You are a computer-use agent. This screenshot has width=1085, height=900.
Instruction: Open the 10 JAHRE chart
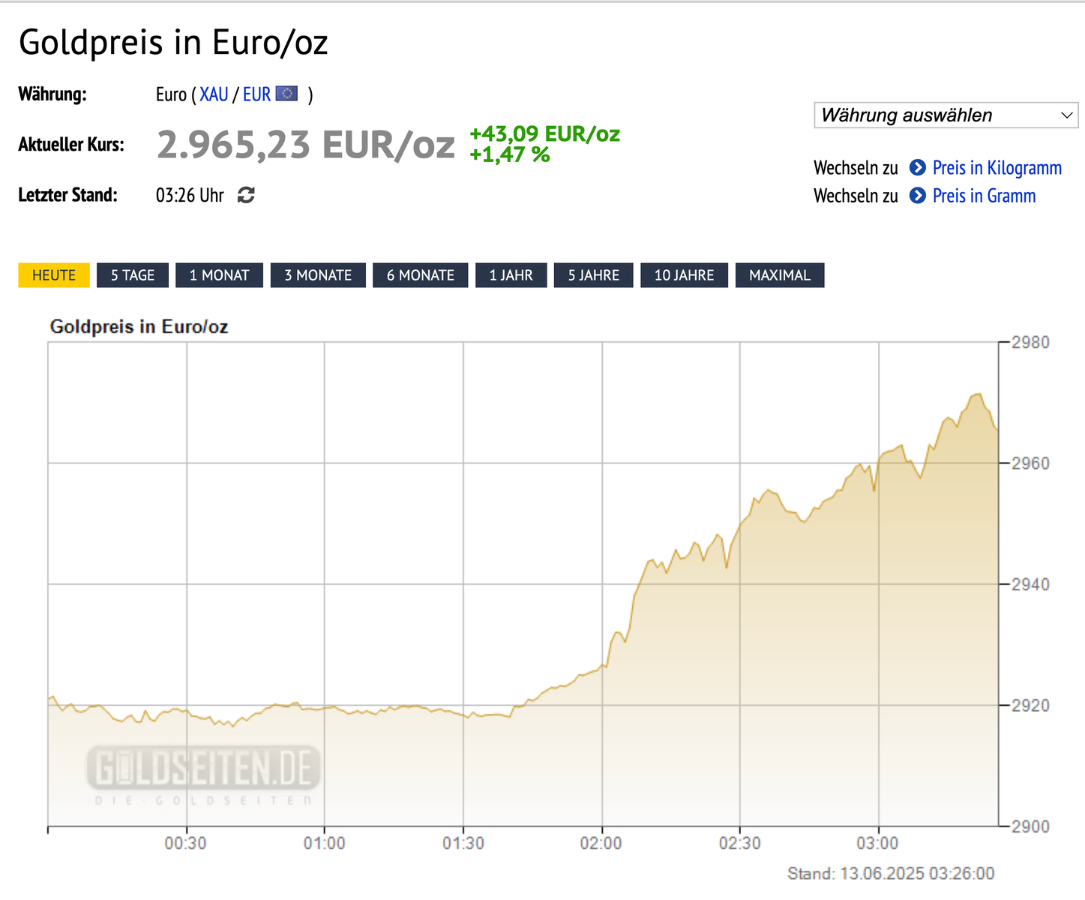(x=684, y=275)
